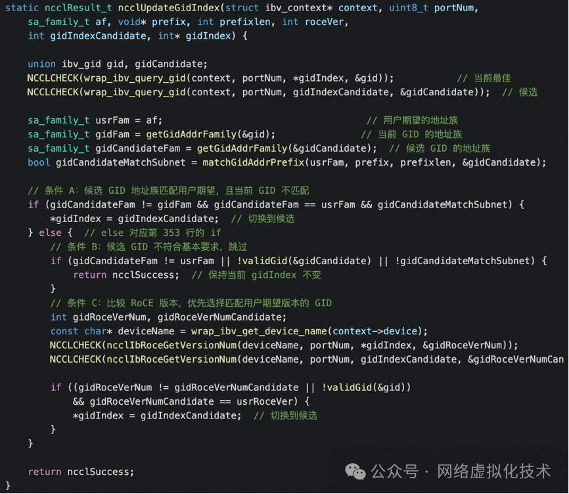Select the keyword union before ibv_gid

[x=41, y=64]
